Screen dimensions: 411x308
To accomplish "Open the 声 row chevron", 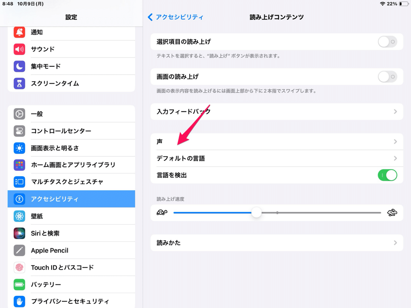I will (x=395, y=142).
